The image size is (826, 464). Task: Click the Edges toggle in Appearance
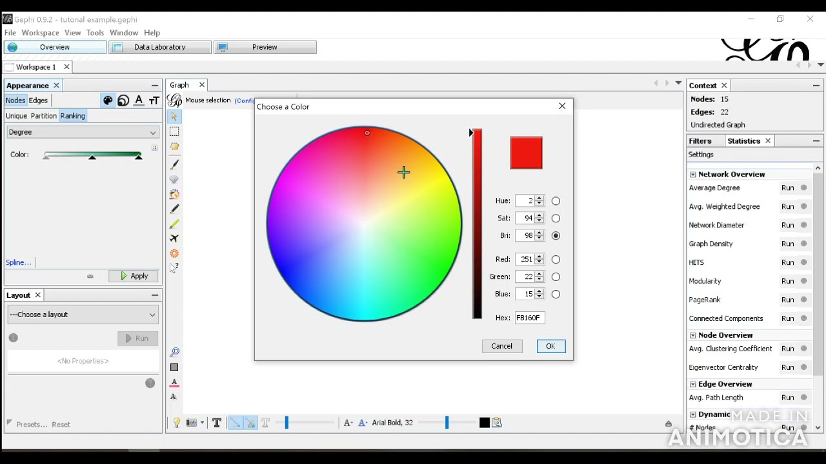pyautogui.click(x=38, y=101)
